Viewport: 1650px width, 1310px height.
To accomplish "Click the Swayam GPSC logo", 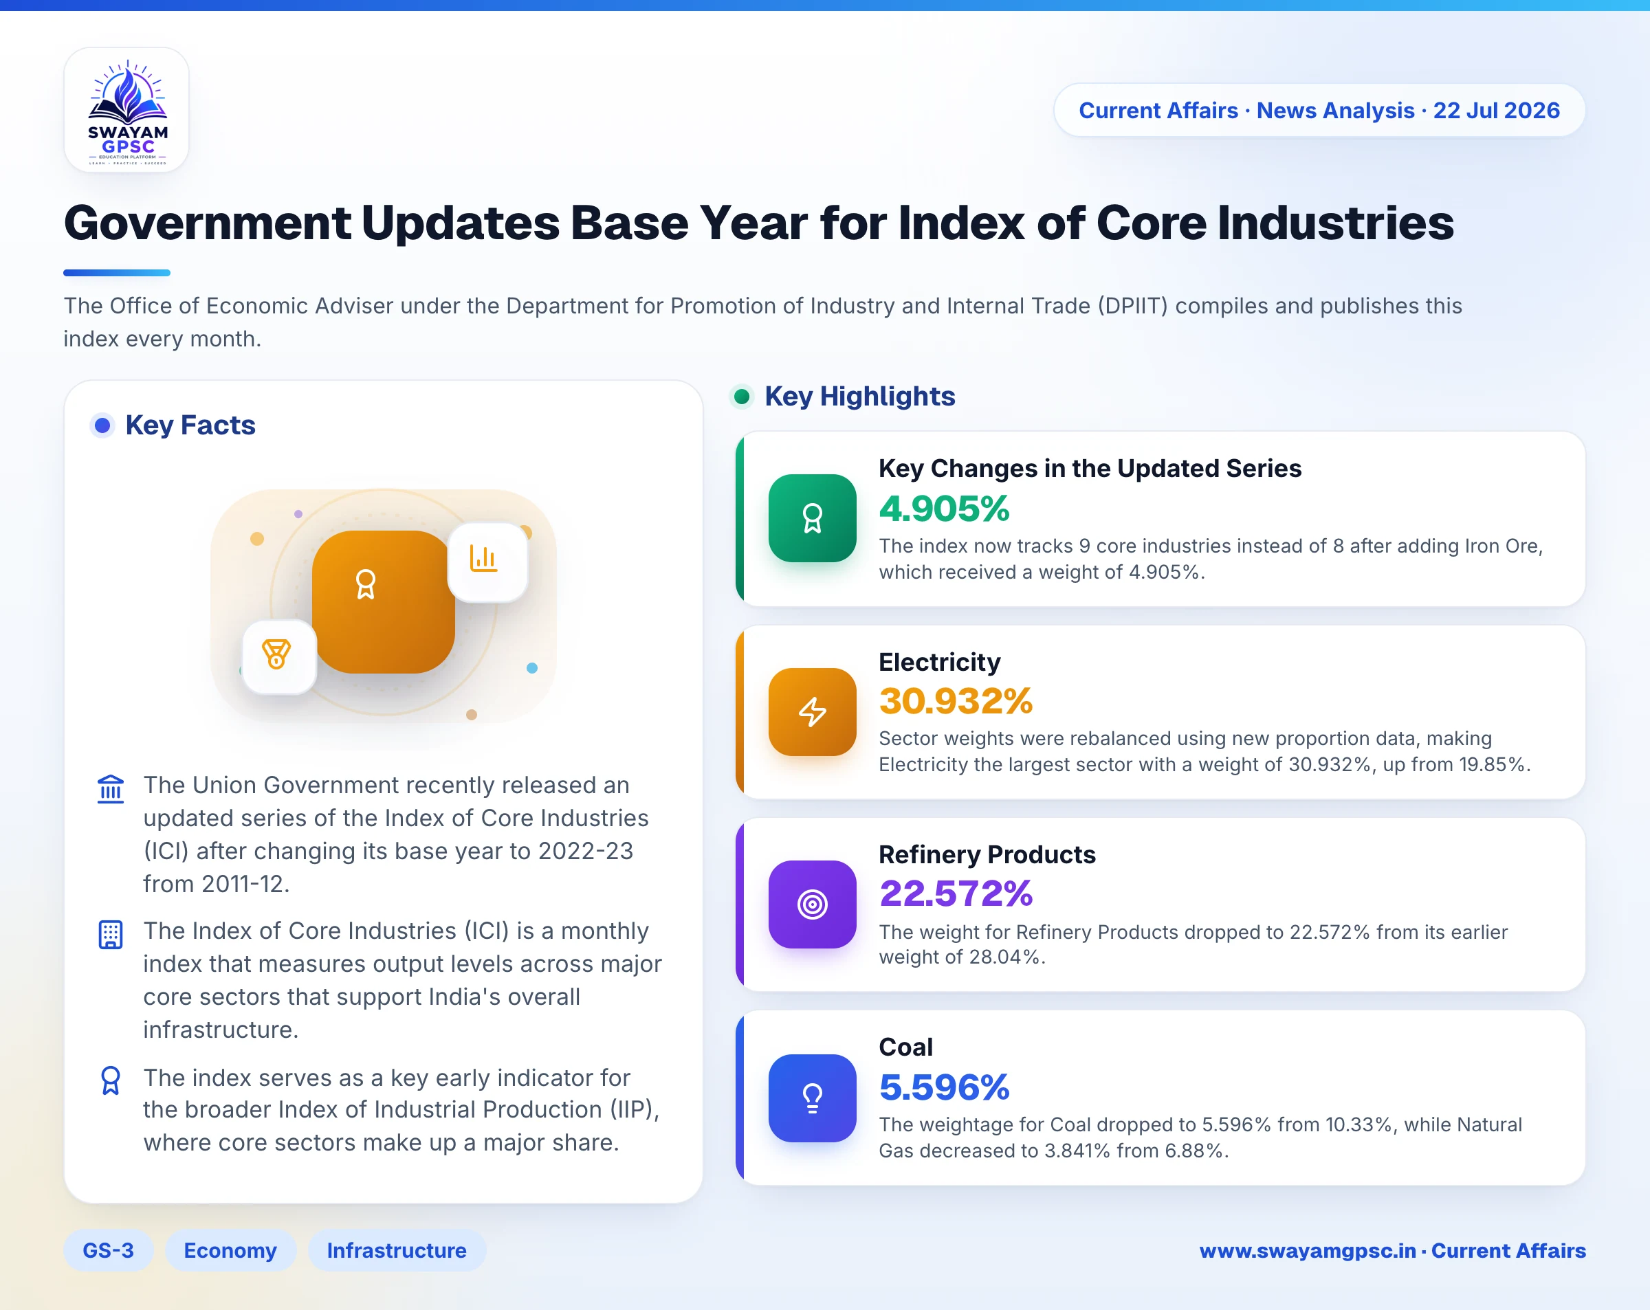I will click(127, 110).
